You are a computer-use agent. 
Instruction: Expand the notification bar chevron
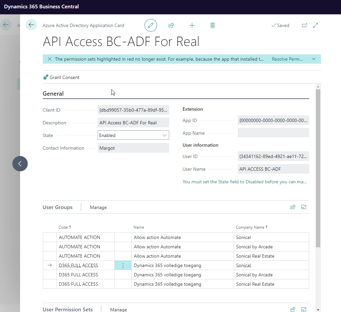click(314, 59)
